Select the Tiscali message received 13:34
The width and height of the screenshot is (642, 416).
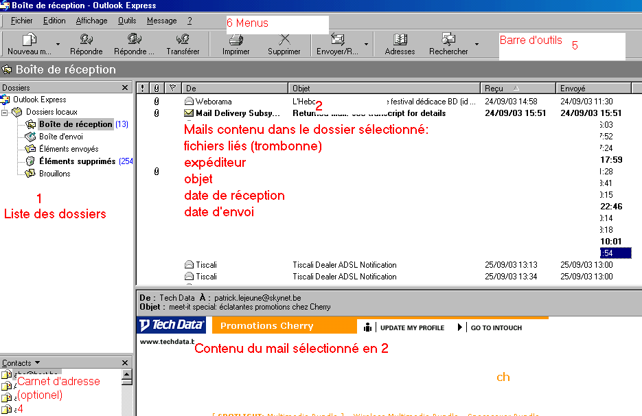(384, 277)
